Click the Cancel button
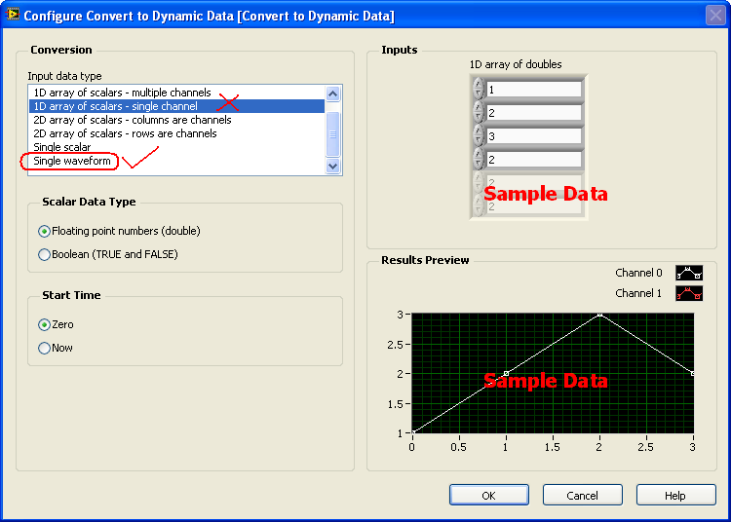 point(582,495)
